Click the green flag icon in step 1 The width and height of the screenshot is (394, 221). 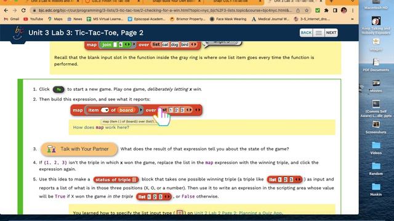click(x=58, y=90)
